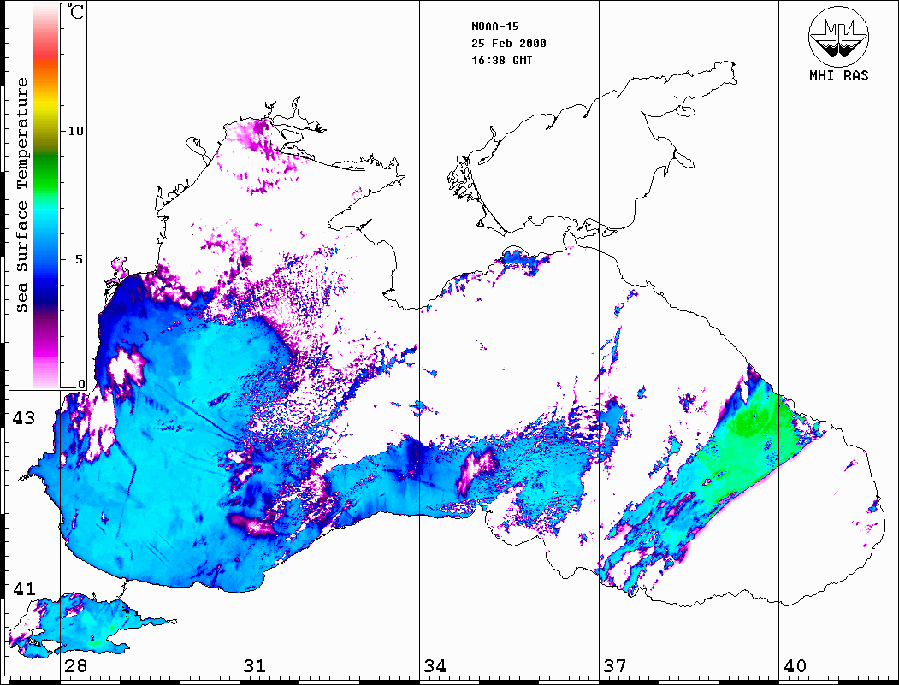Click the "10" tick on color scale

click(75, 131)
